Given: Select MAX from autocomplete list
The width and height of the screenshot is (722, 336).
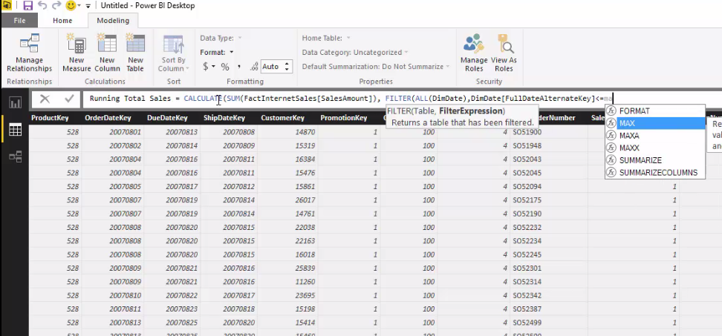Looking at the screenshot, I should [654, 123].
